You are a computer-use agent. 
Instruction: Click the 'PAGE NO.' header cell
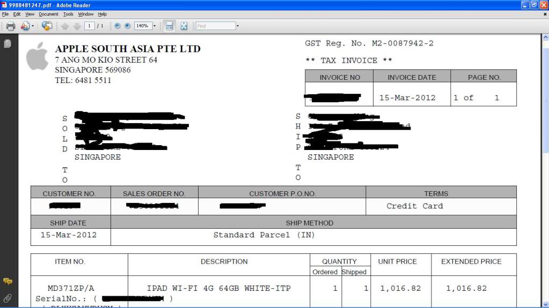point(484,77)
